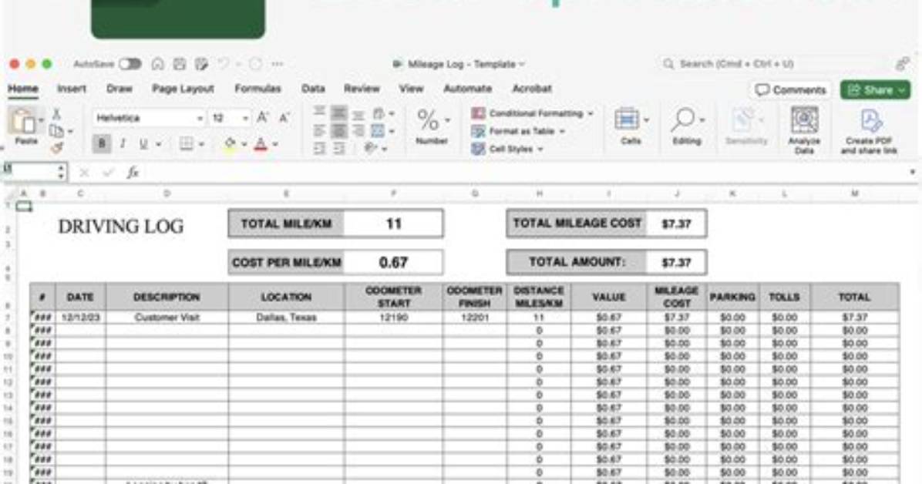Open the Automate tab
The height and width of the screenshot is (484, 922).
click(x=467, y=89)
